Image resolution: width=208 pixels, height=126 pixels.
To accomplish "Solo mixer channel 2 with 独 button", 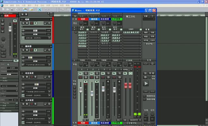I will [x=97, y=73].
